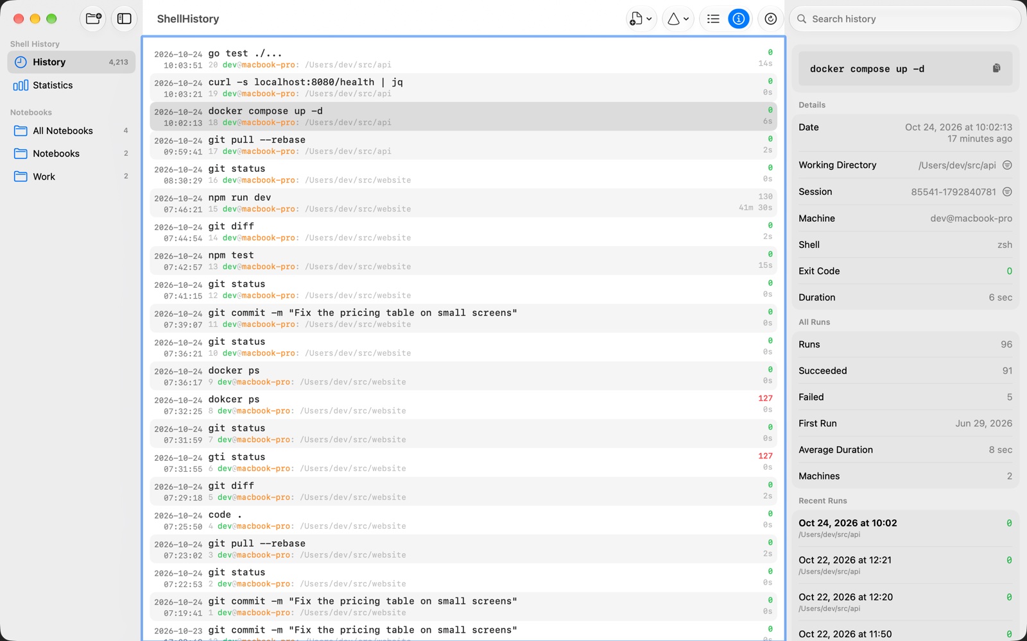Viewport: 1027px width, 641px height.
Task: Switch to the list view icon
Action: coord(713,19)
